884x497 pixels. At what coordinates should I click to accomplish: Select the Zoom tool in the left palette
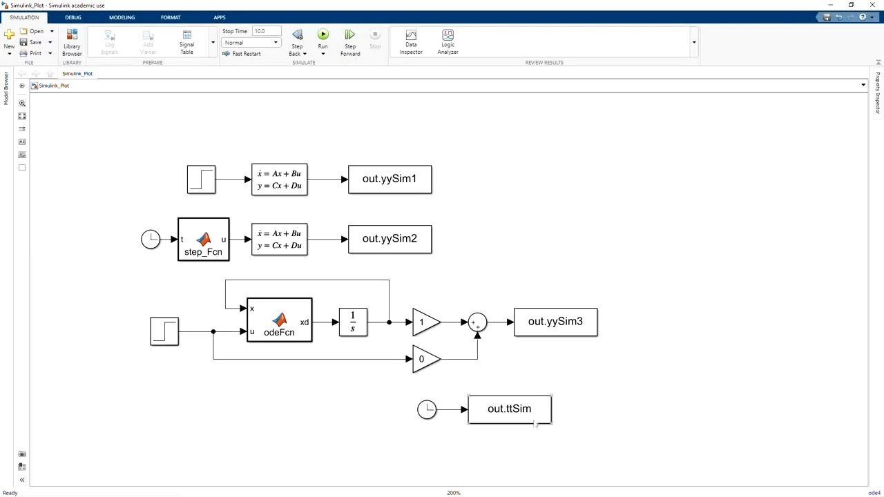pos(22,104)
